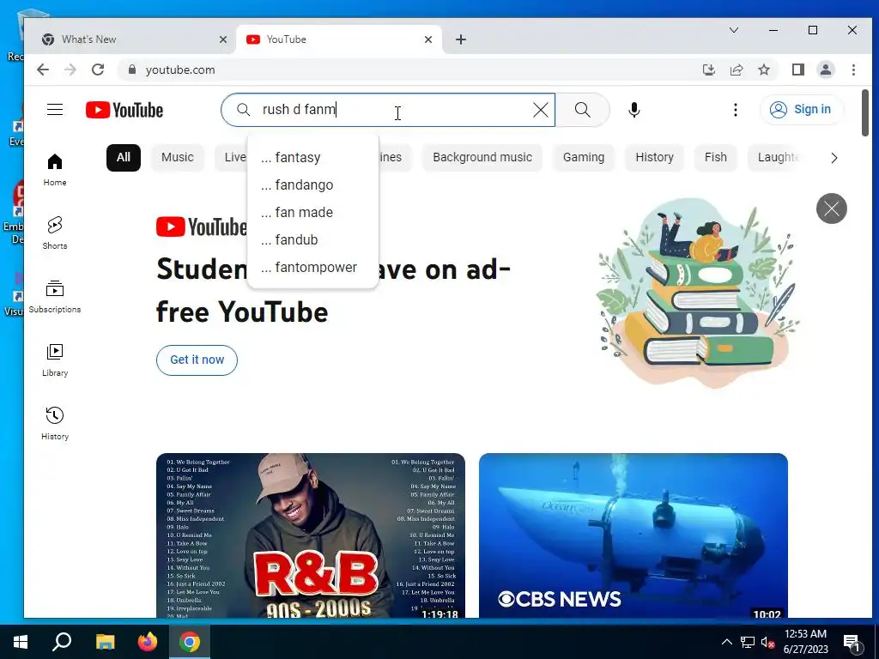Select the 'fandub' search suggestion
Image resolution: width=879 pixels, height=659 pixels.
coord(312,240)
